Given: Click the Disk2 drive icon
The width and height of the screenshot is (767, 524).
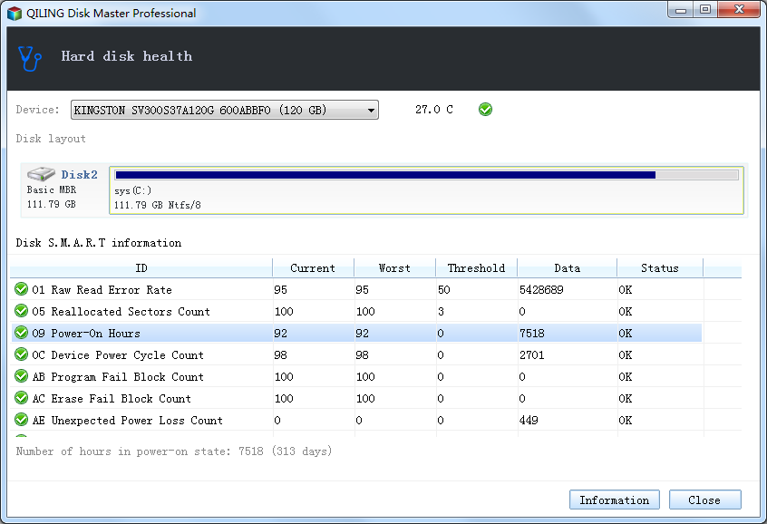Looking at the screenshot, I should coord(41,174).
